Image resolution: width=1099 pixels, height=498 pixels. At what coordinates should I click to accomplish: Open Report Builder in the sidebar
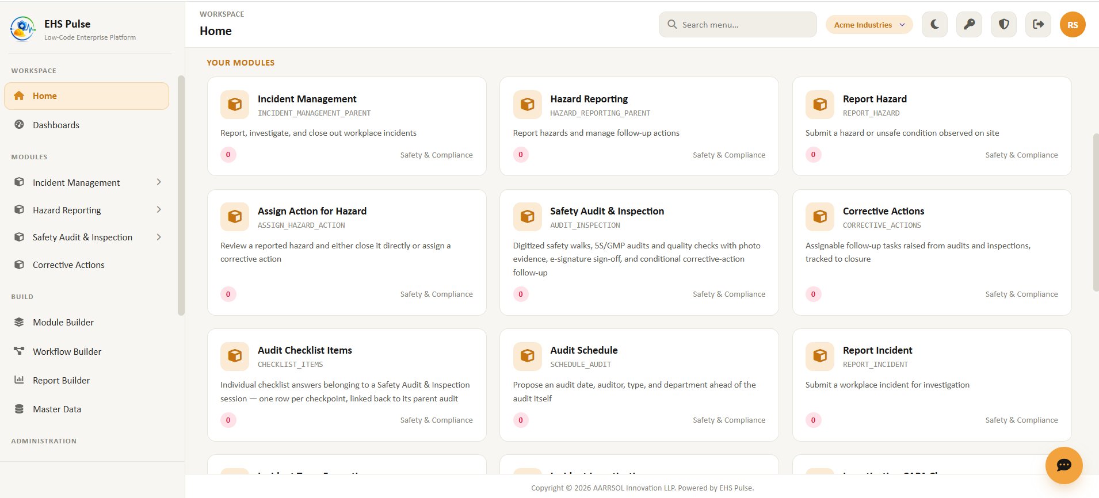pos(86,380)
